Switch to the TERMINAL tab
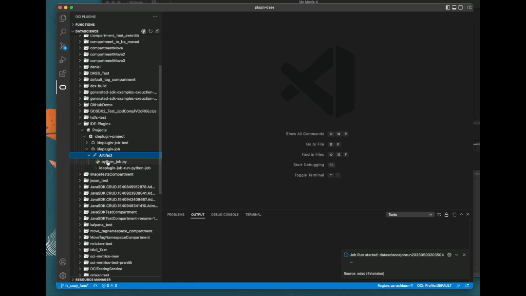This screenshot has height=296, width=526. coord(253,214)
